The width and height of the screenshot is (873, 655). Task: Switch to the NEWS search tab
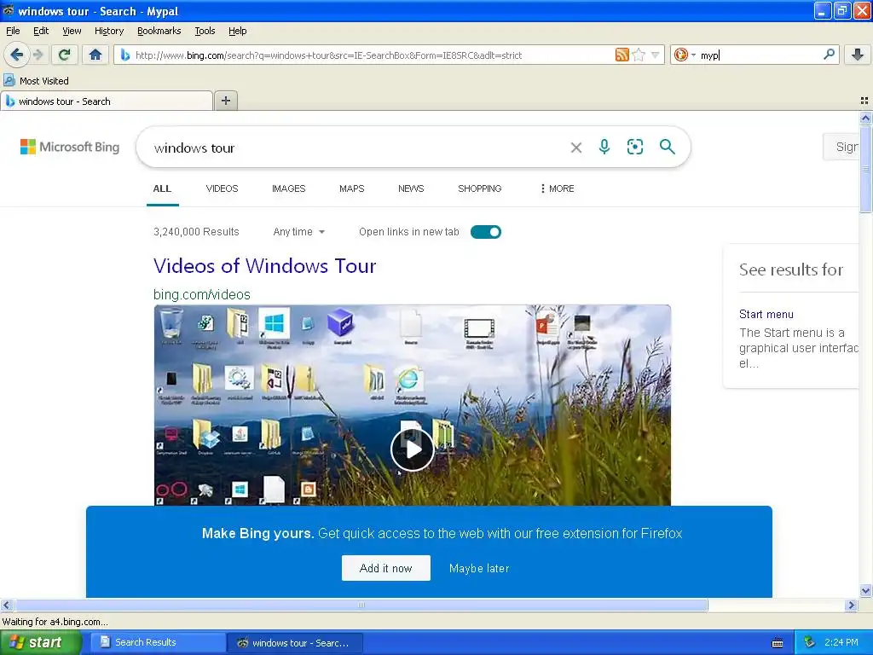click(411, 188)
